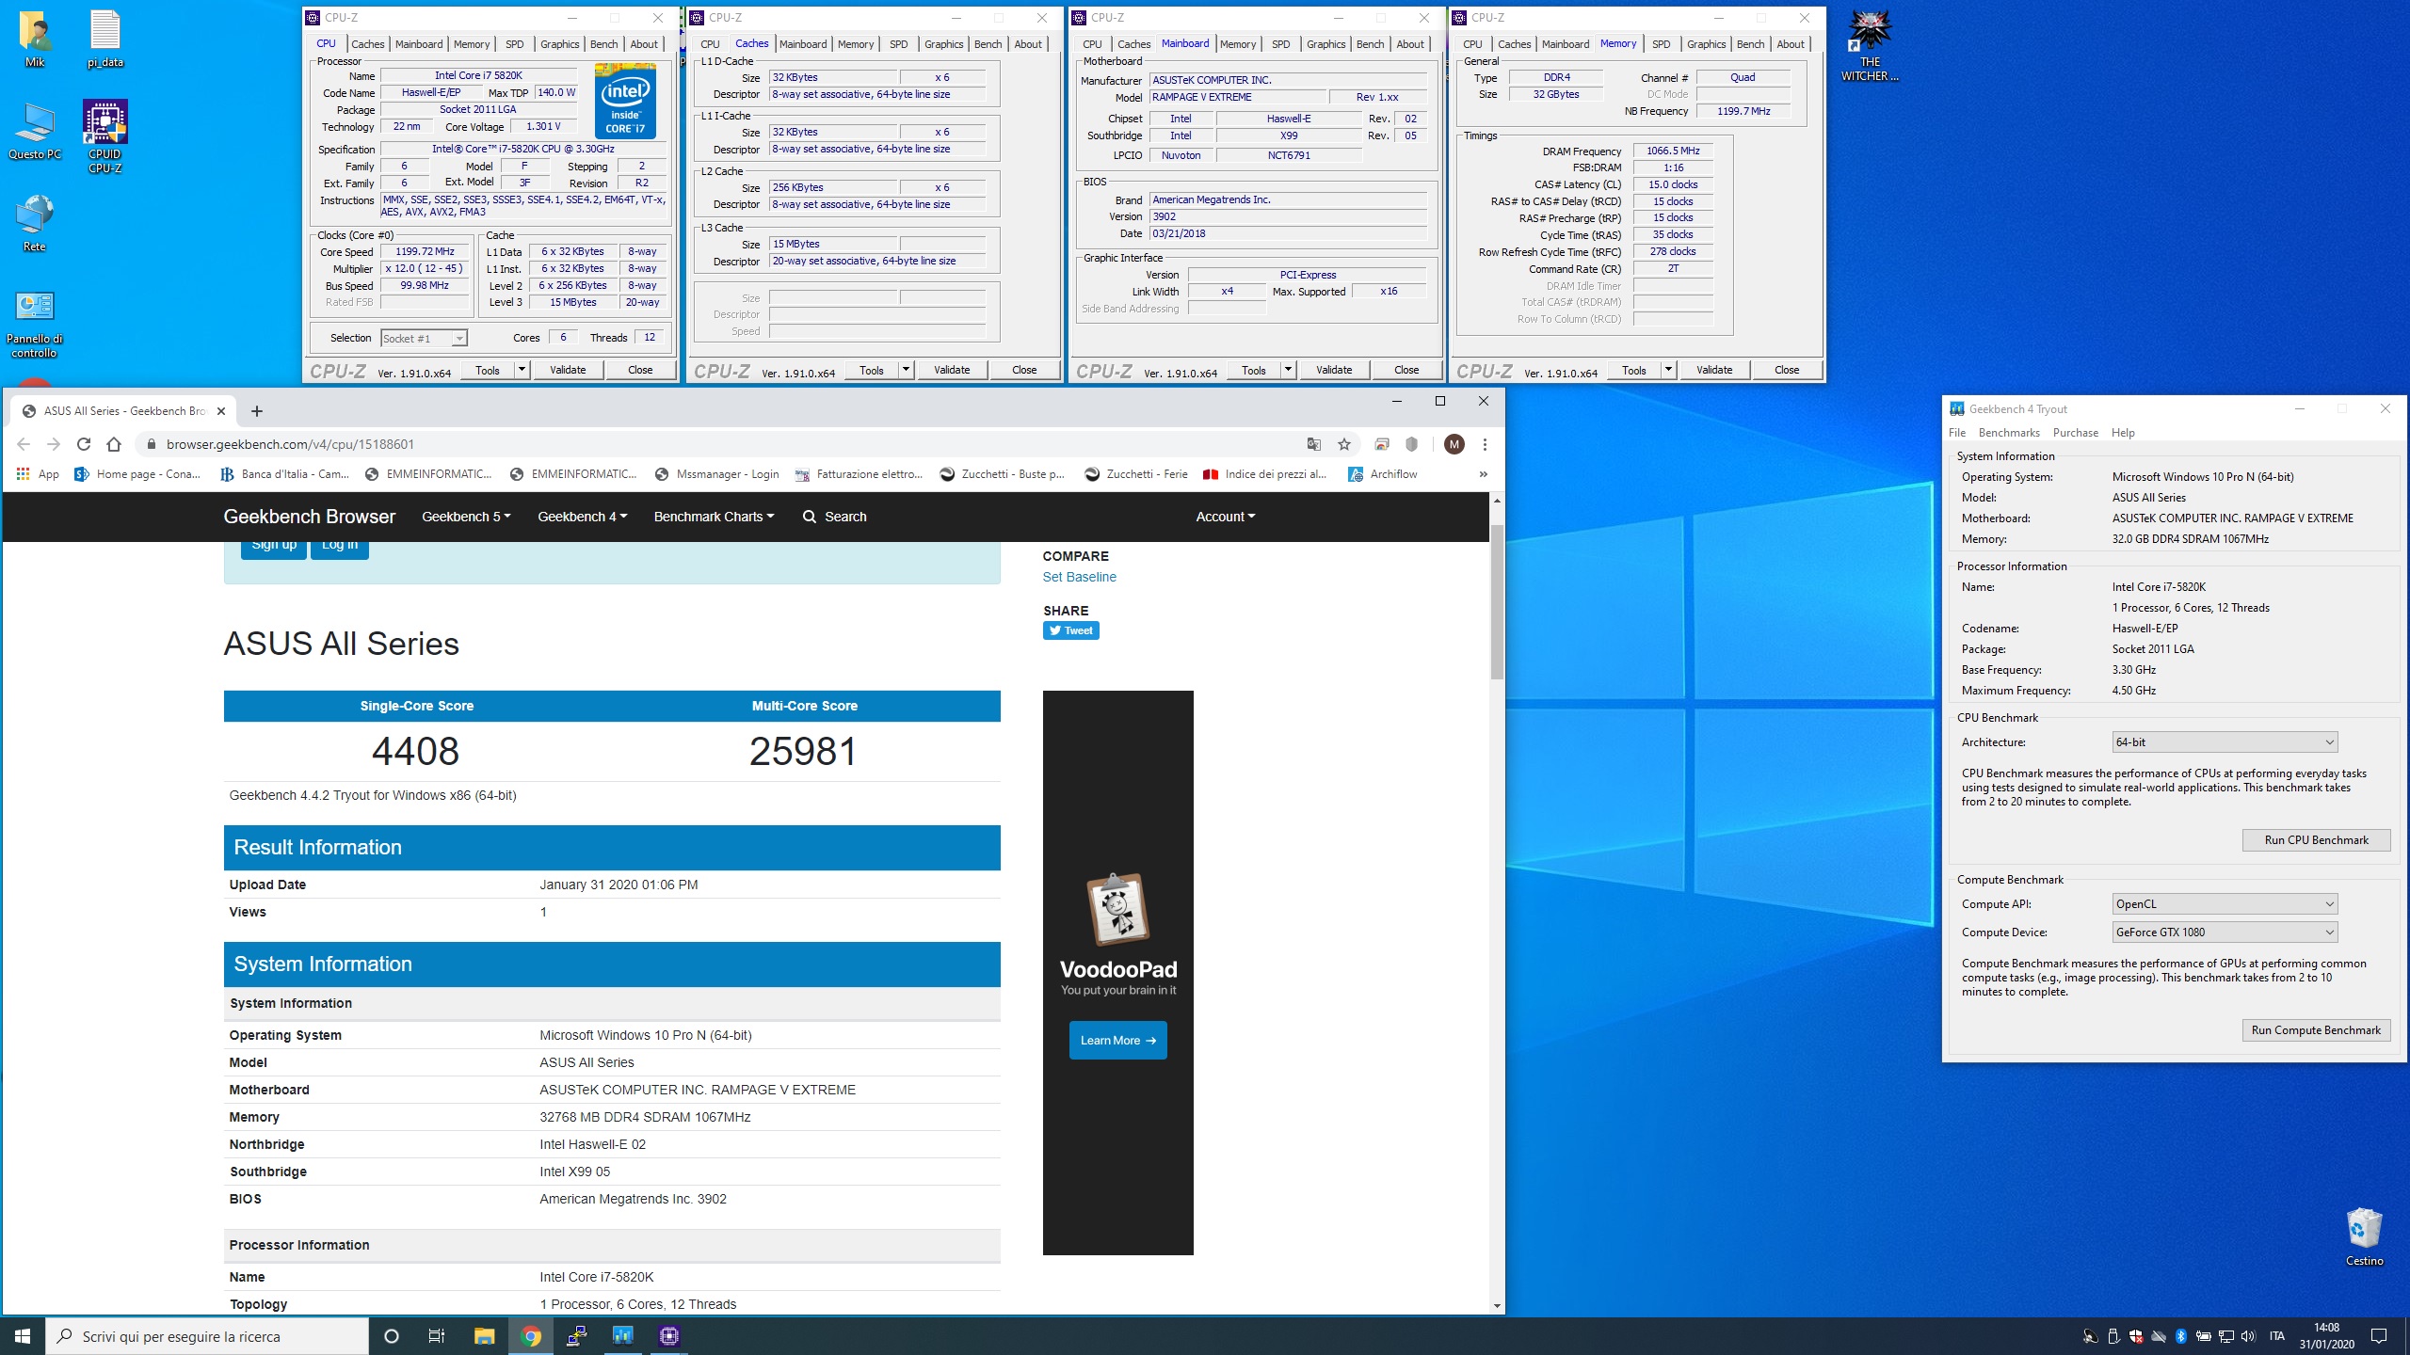This screenshot has height=1355, width=2410.
Task: Open the Windows Security shield tray icon
Action: click(2135, 1336)
